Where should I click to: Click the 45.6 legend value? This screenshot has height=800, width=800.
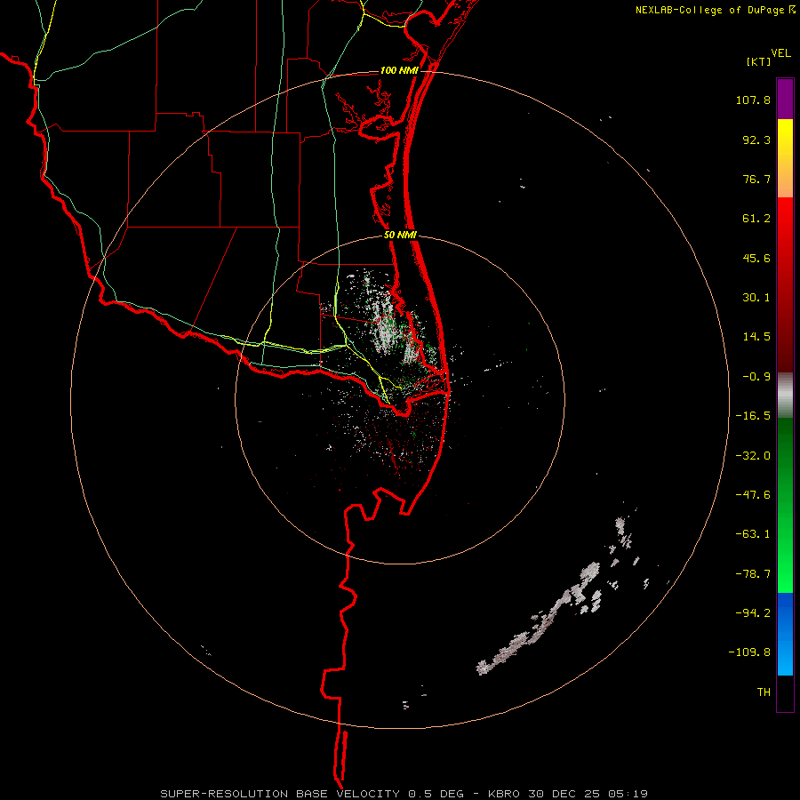point(756,258)
